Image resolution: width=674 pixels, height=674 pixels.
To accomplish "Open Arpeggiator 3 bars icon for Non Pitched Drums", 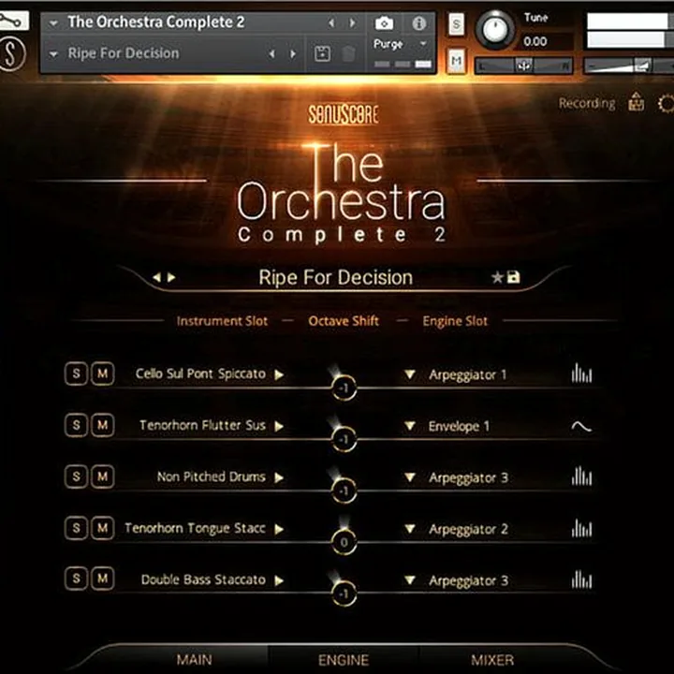I will point(581,476).
